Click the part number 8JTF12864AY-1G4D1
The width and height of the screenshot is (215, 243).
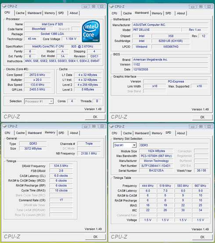[x=156, y=166]
